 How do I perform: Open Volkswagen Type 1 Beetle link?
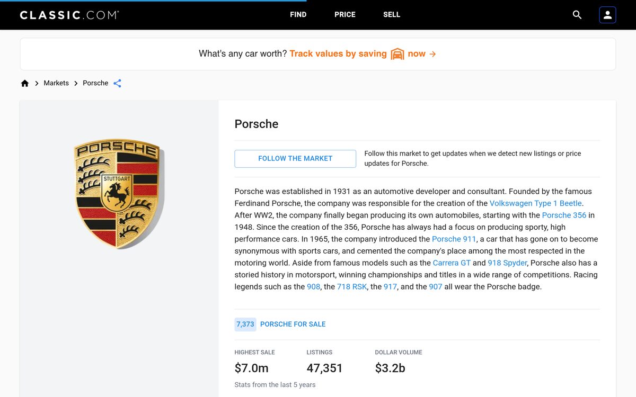pyautogui.click(x=536, y=203)
